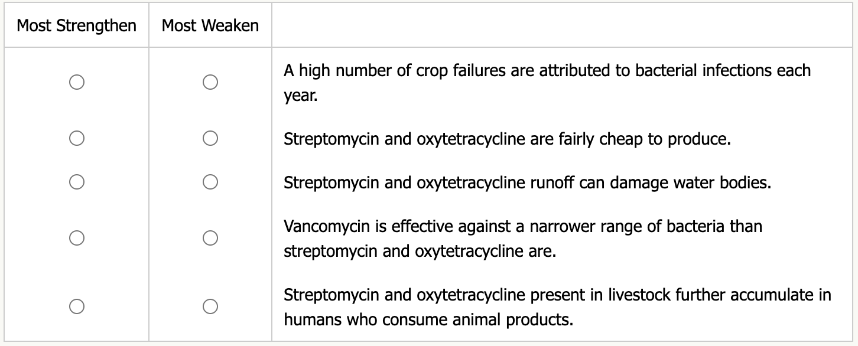Set Most Weaken for livestock accumulation statement

point(210,306)
